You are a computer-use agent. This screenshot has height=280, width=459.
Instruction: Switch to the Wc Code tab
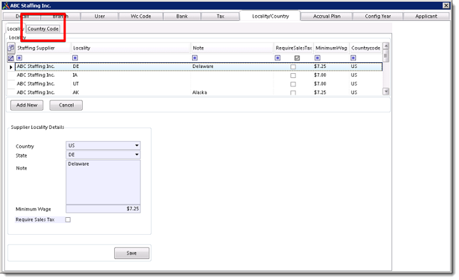(x=141, y=16)
